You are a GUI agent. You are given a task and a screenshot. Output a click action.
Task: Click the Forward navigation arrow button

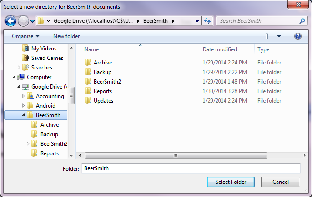pyautogui.click(x=23, y=21)
